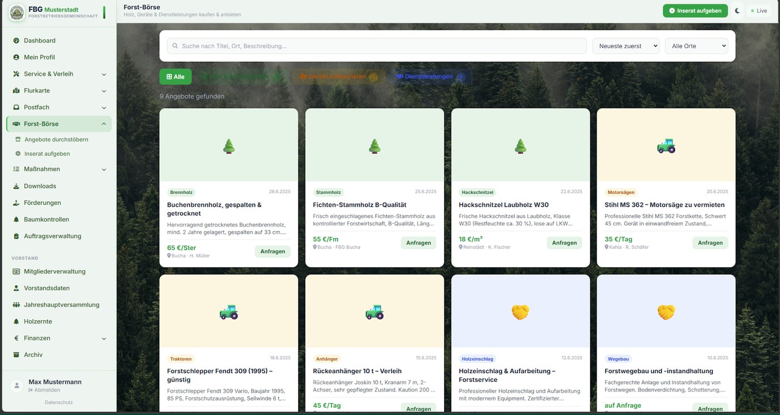Image resolution: width=780 pixels, height=415 pixels.
Task: Collapse the Forst-Börse sidebar section
Action: [104, 124]
